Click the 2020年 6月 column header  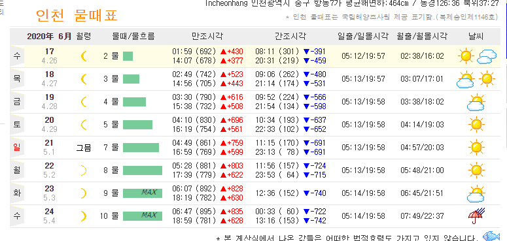click(x=49, y=36)
